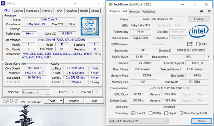The width and height of the screenshot is (214, 126).
Task: Toggle the UEFI checkbox
Action: tap(198, 44)
